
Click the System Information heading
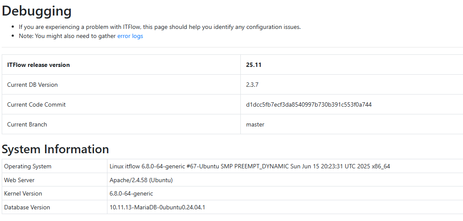tap(55, 149)
